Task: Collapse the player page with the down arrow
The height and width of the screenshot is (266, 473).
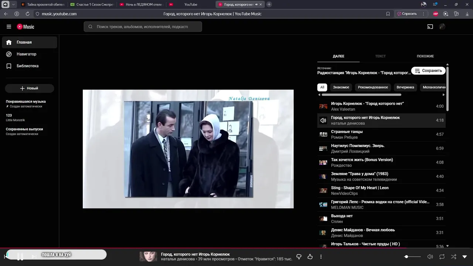Action: 465,257
